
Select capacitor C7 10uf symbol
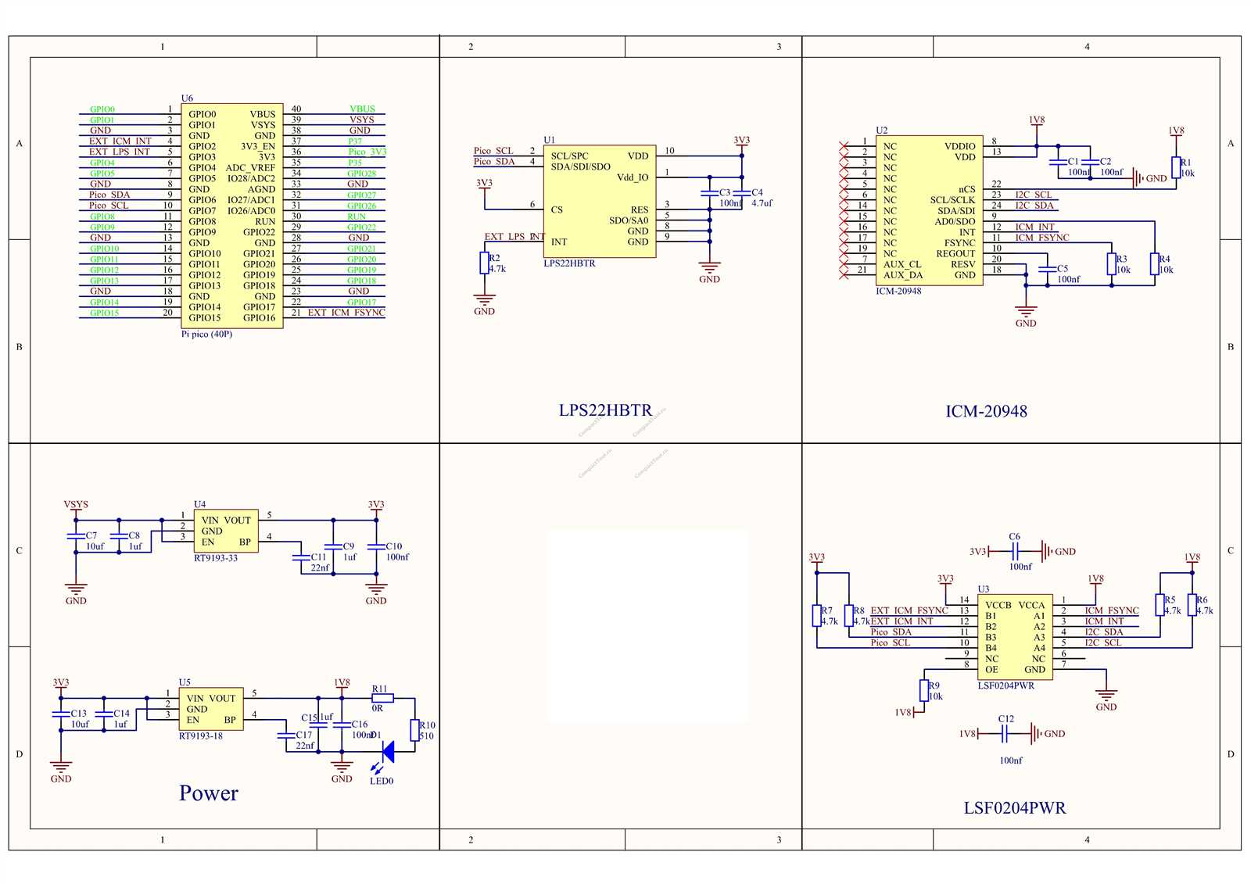(76, 536)
